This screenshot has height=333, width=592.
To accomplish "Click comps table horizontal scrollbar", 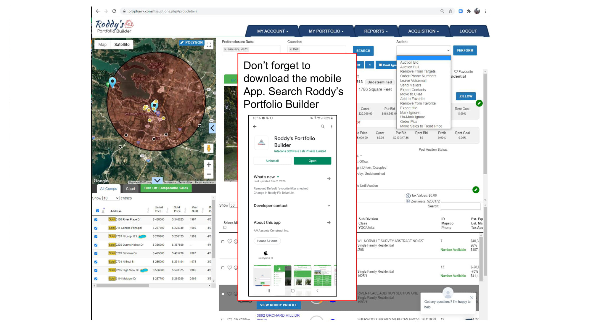I will pos(123,286).
